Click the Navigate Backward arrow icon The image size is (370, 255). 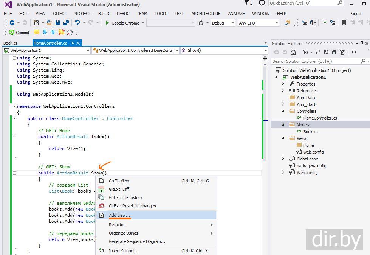[x=12, y=23]
